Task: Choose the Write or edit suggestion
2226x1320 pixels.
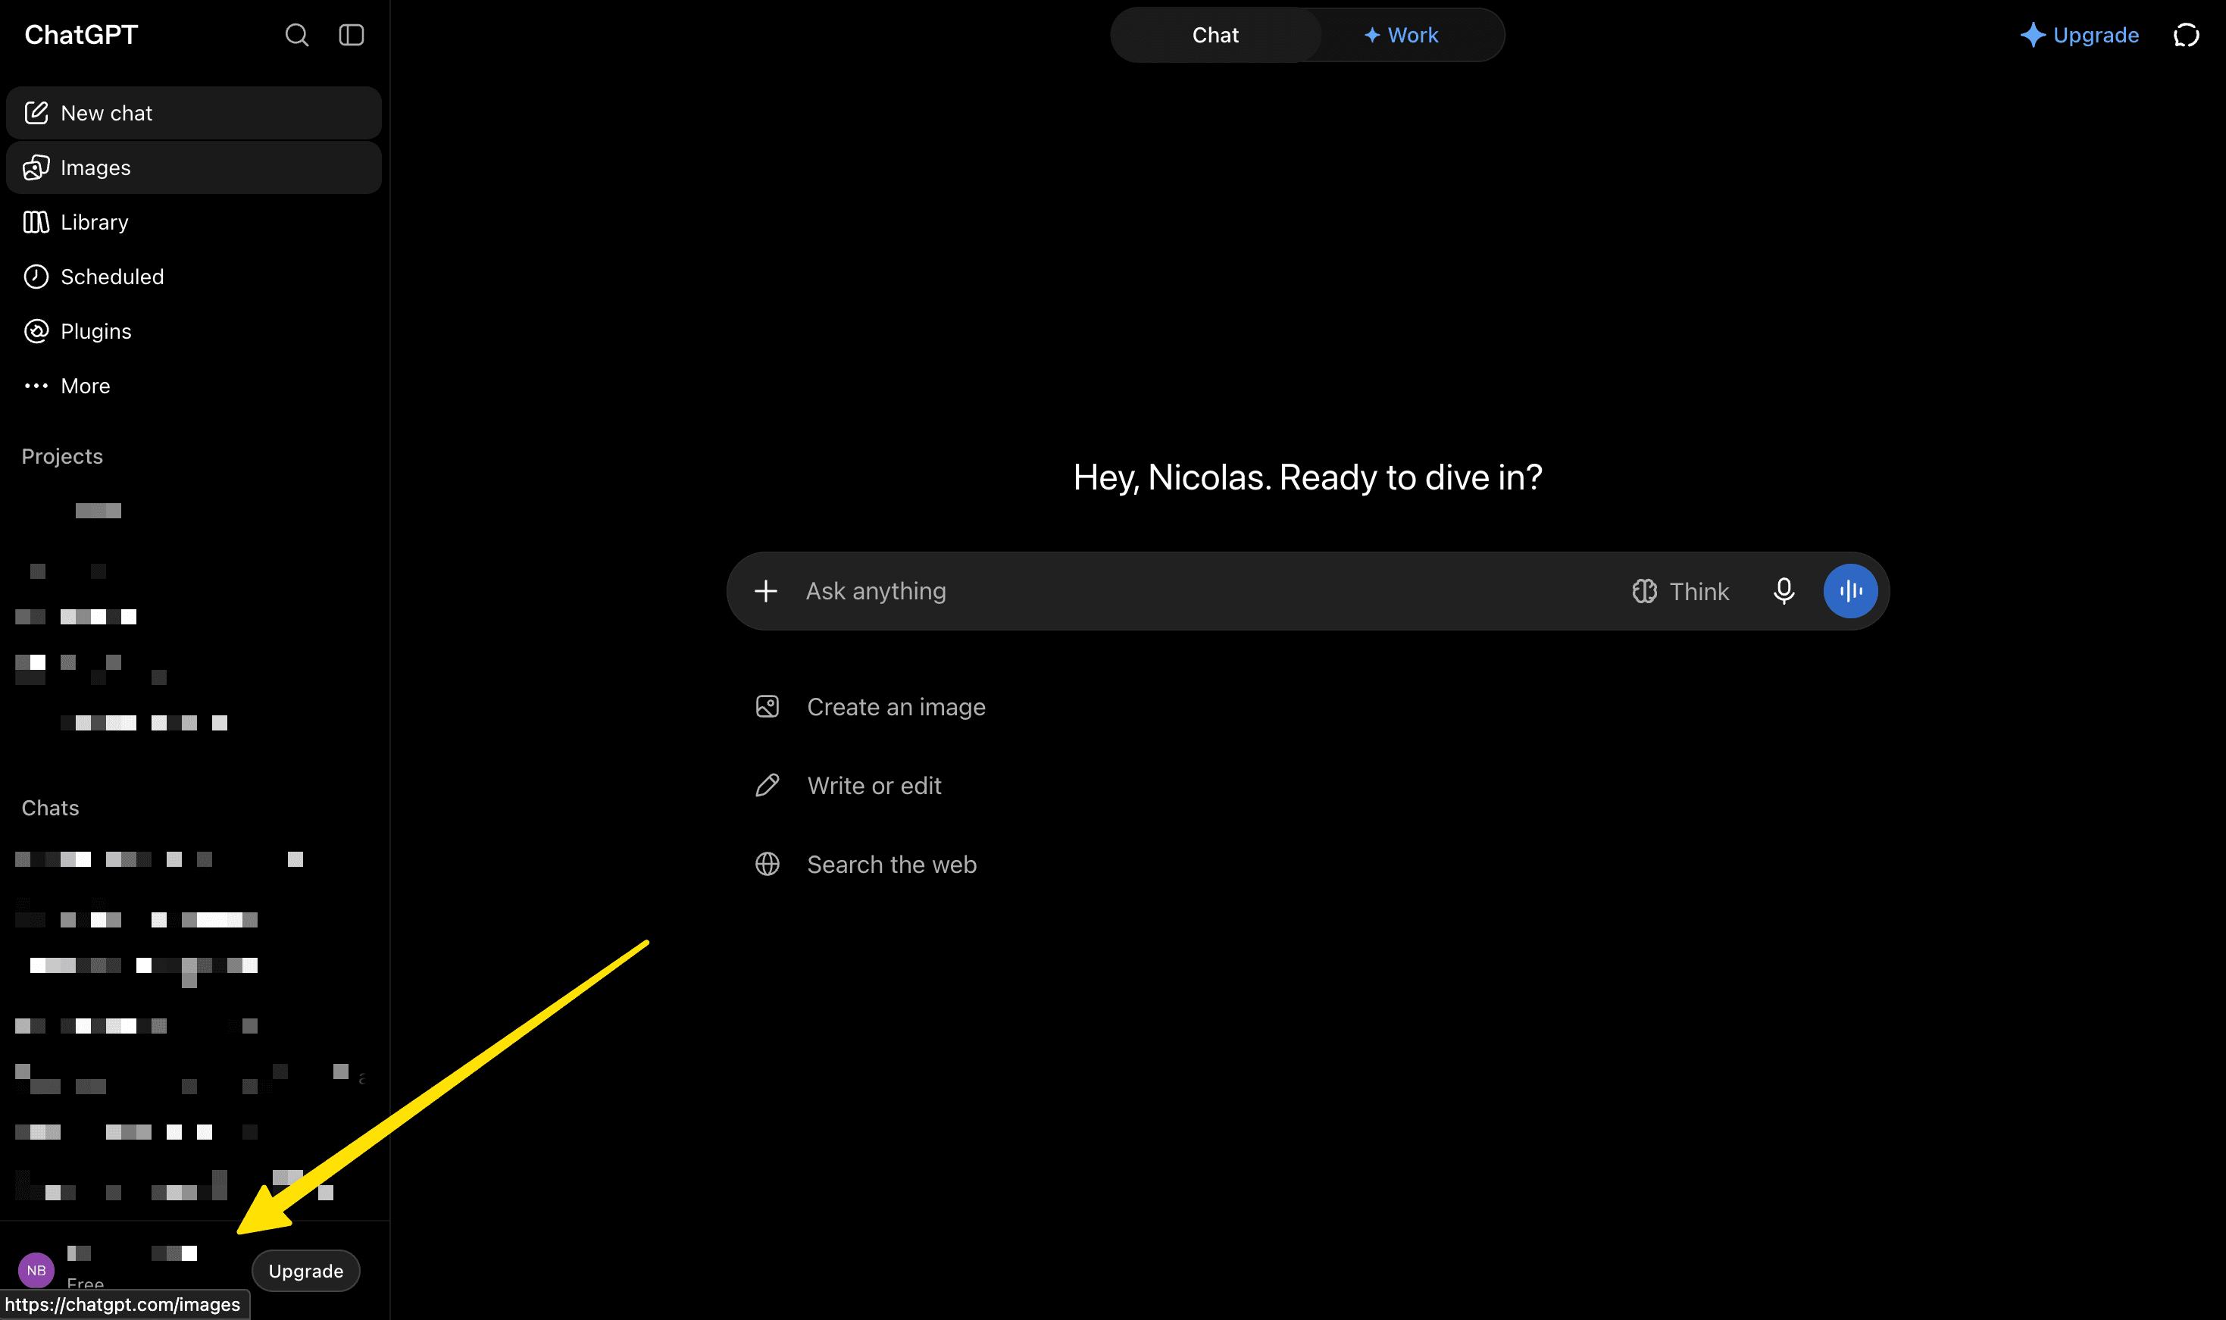Action: 848,786
